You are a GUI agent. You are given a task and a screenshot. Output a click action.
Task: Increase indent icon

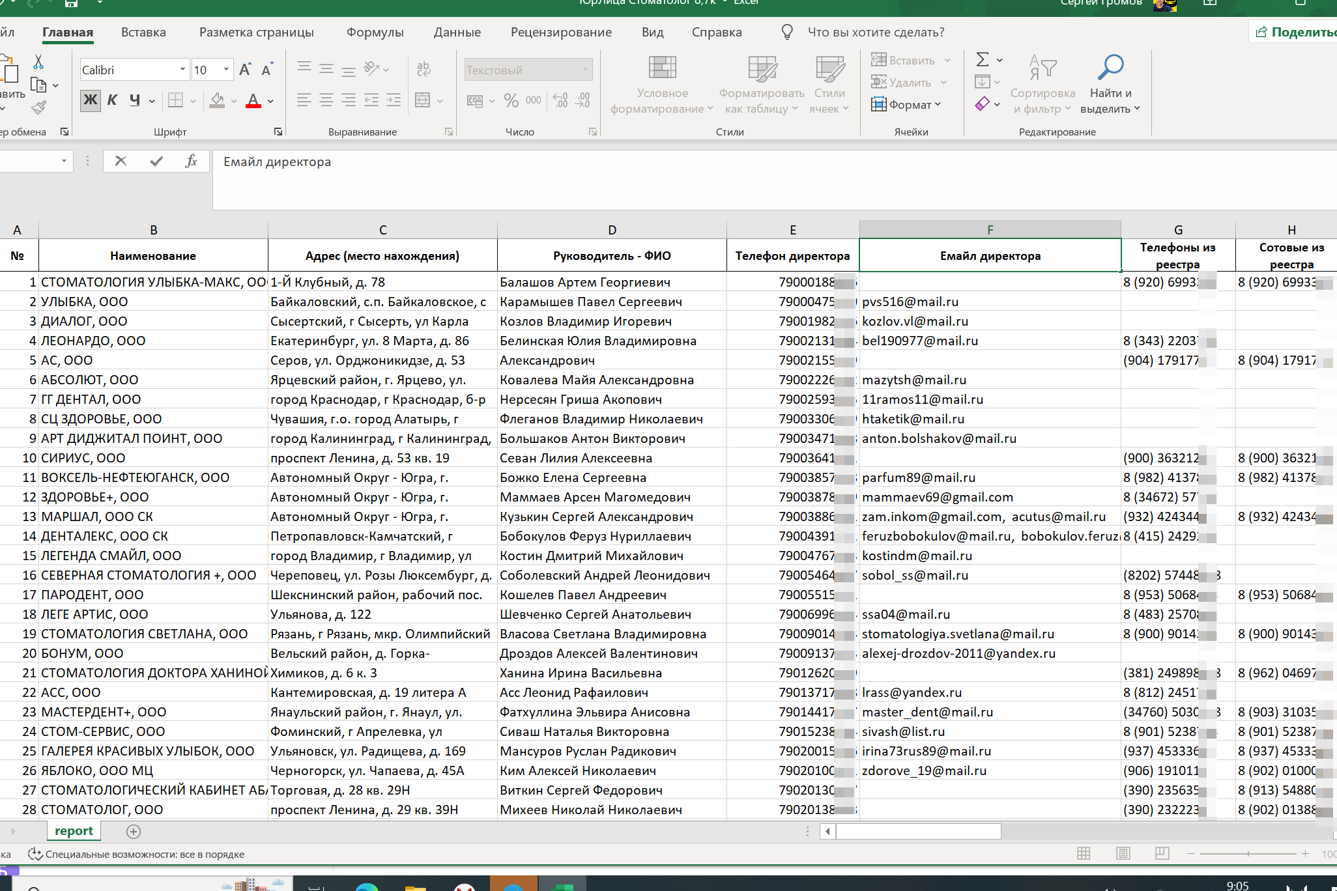tap(394, 100)
